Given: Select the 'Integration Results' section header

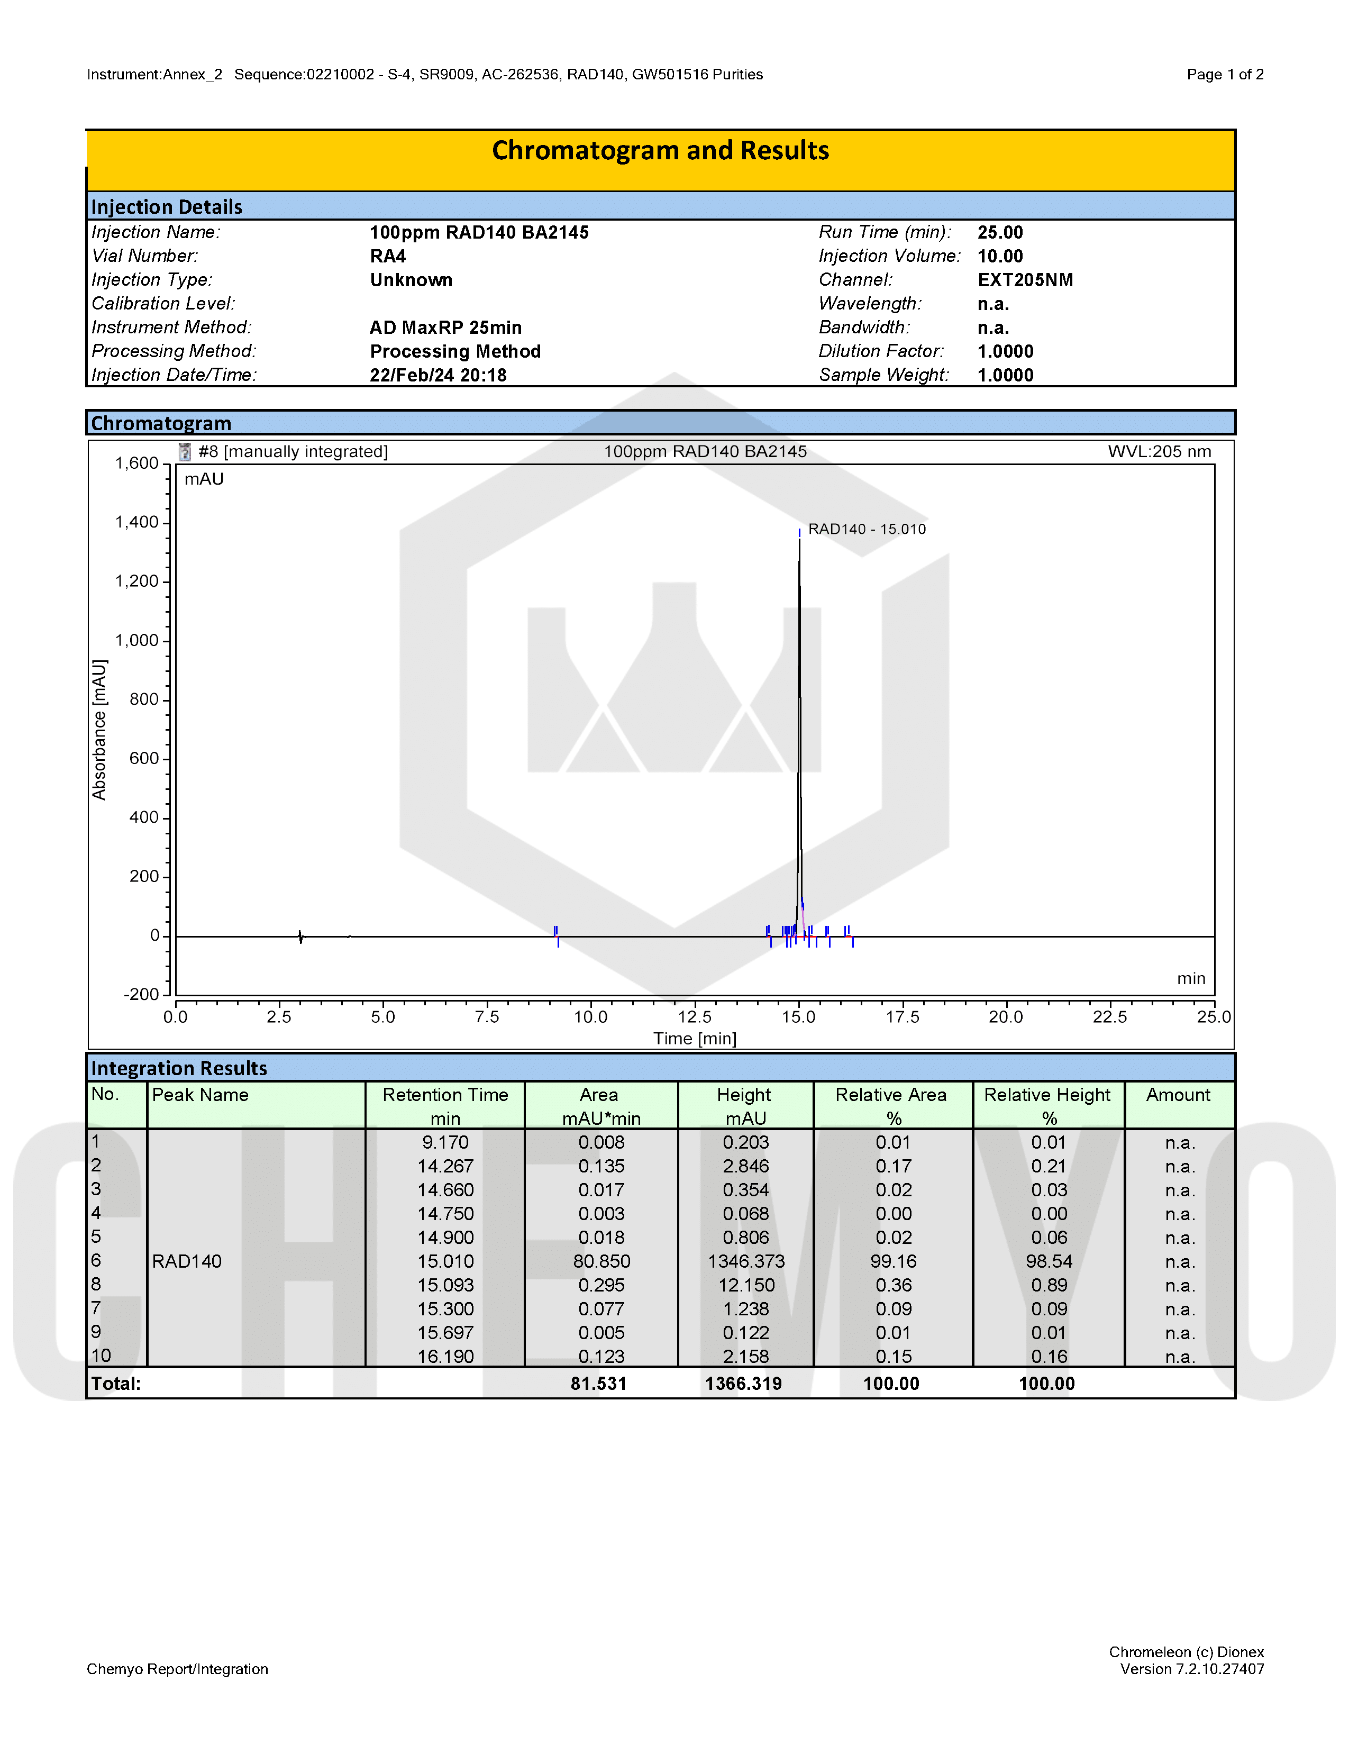Looking at the screenshot, I should [x=178, y=1068].
